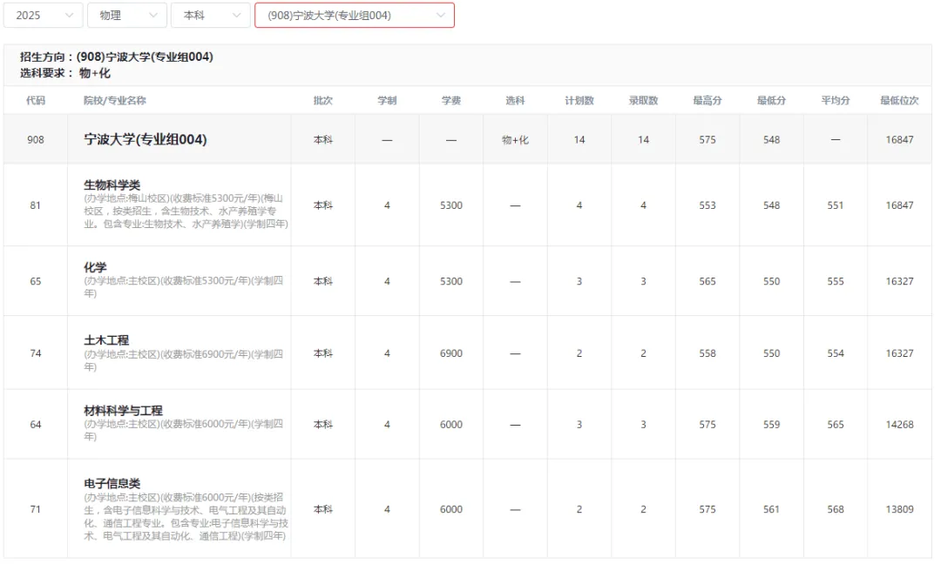Click lowest score 561 for 电子信息类
Viewport: 941px width, 564px height.
(772, 509)
